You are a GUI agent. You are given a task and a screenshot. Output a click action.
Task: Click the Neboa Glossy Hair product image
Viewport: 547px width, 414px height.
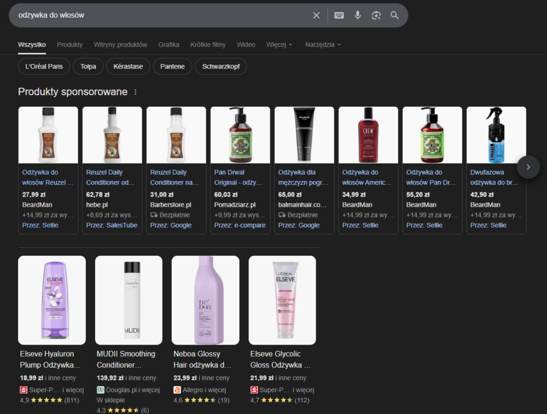[206, 300]
